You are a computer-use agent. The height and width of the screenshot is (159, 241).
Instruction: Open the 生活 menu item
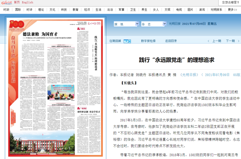pyautogui.click(x=98, y=10)
